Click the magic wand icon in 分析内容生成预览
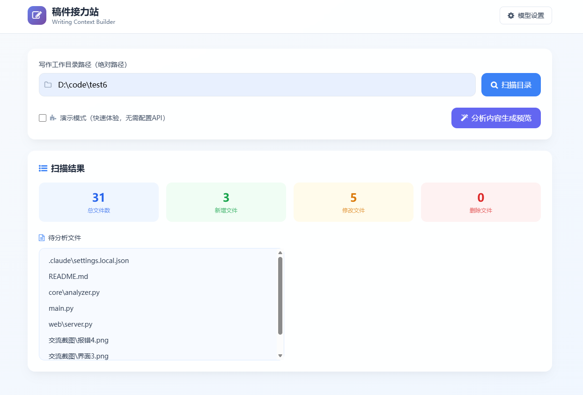This screenshot has height=395, width=583. (x=465, y=118)
